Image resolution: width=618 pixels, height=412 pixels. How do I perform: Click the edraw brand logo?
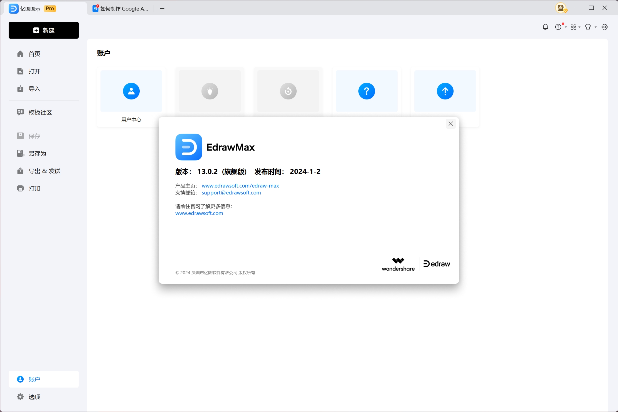click(x=437, y=264)
